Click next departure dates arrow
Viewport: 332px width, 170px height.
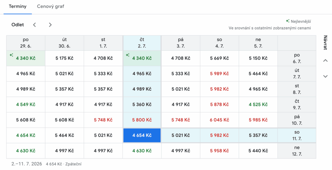click(50, 25)
